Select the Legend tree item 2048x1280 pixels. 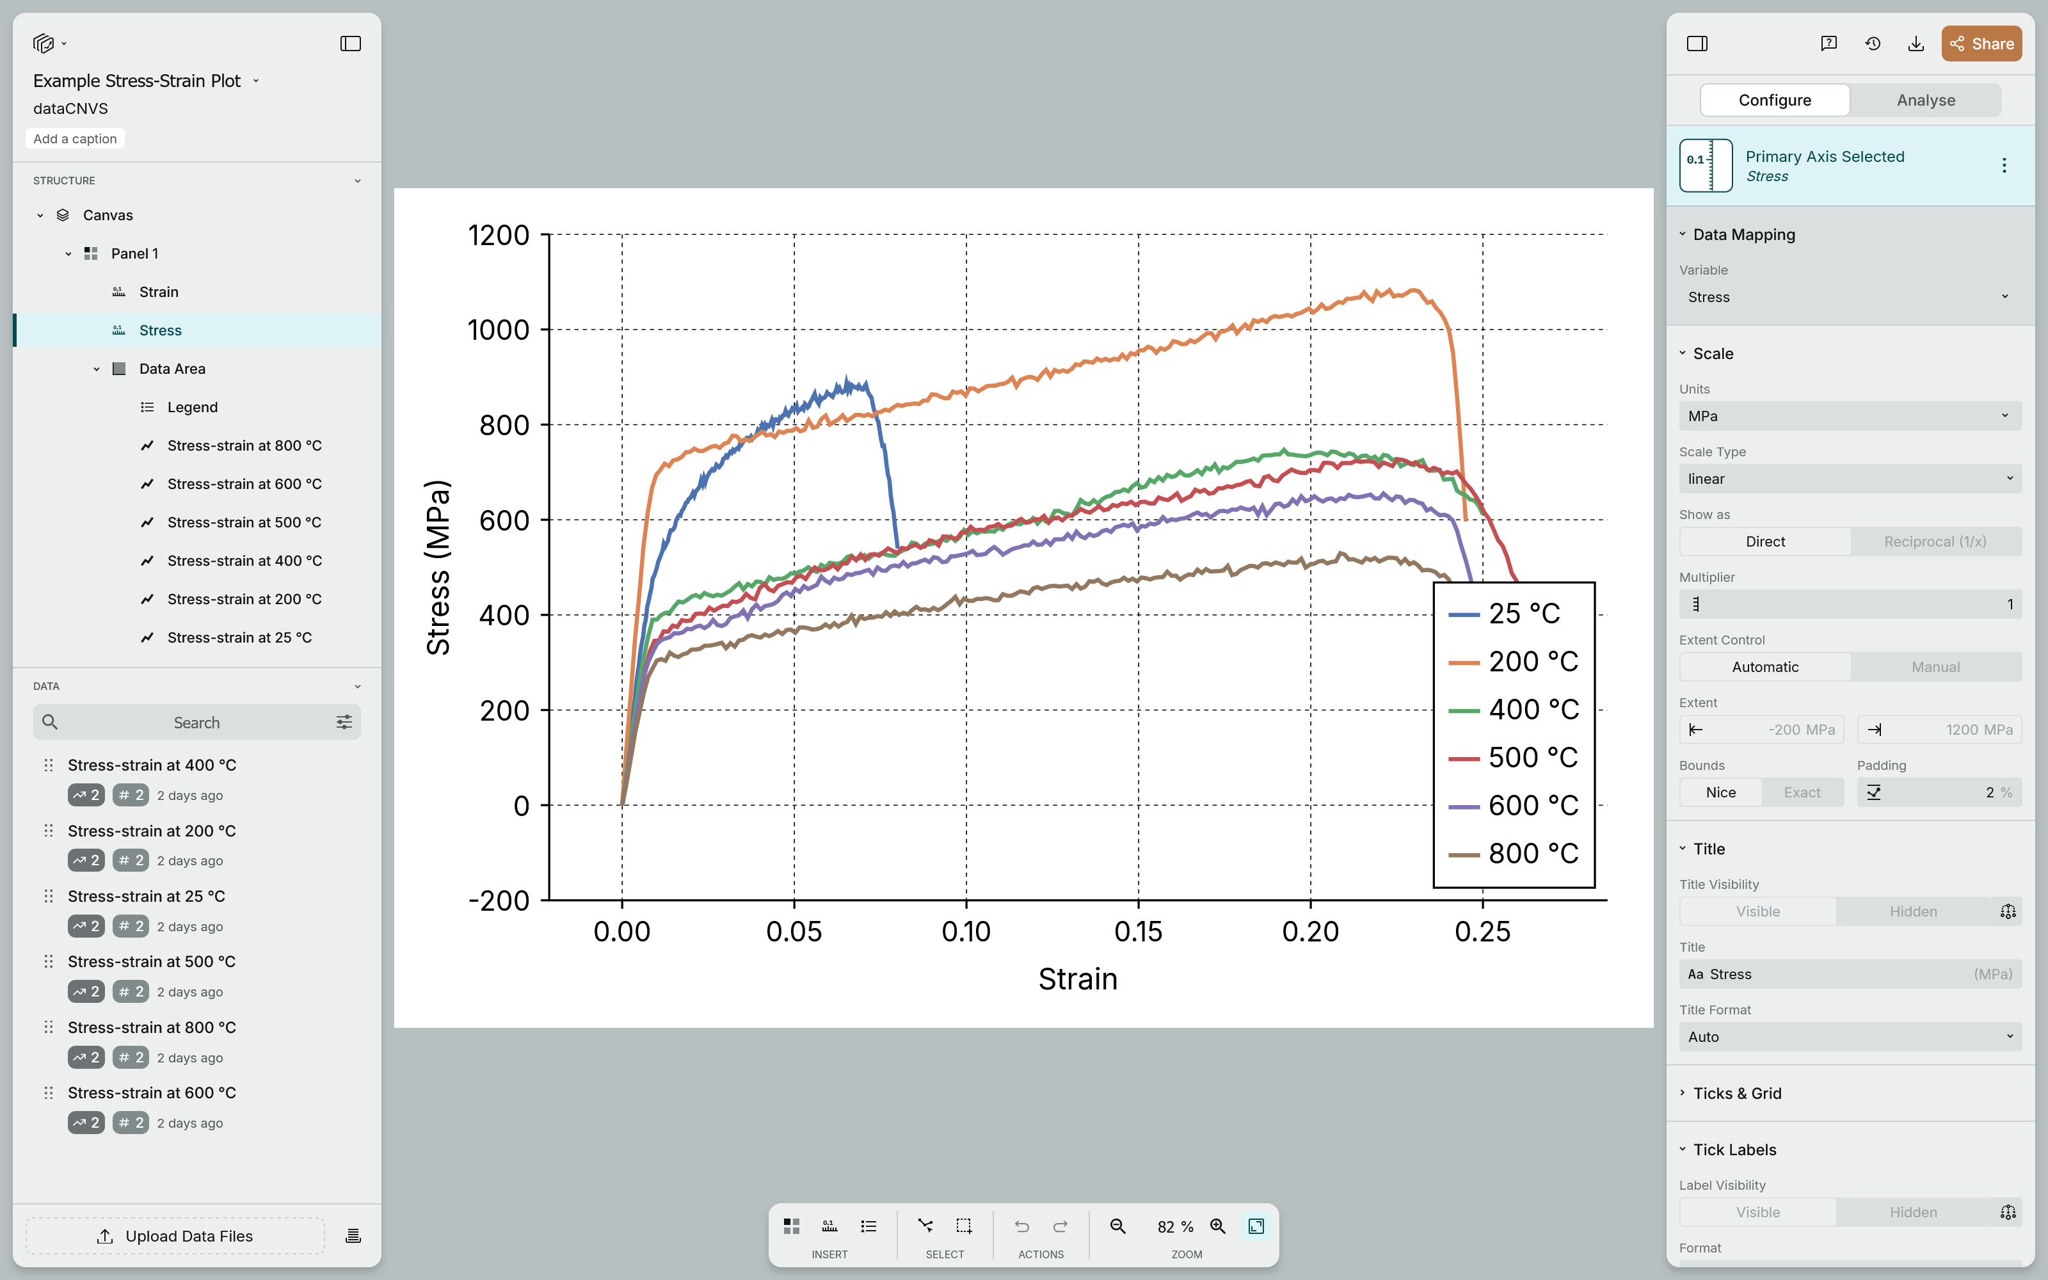pos(192,407)
